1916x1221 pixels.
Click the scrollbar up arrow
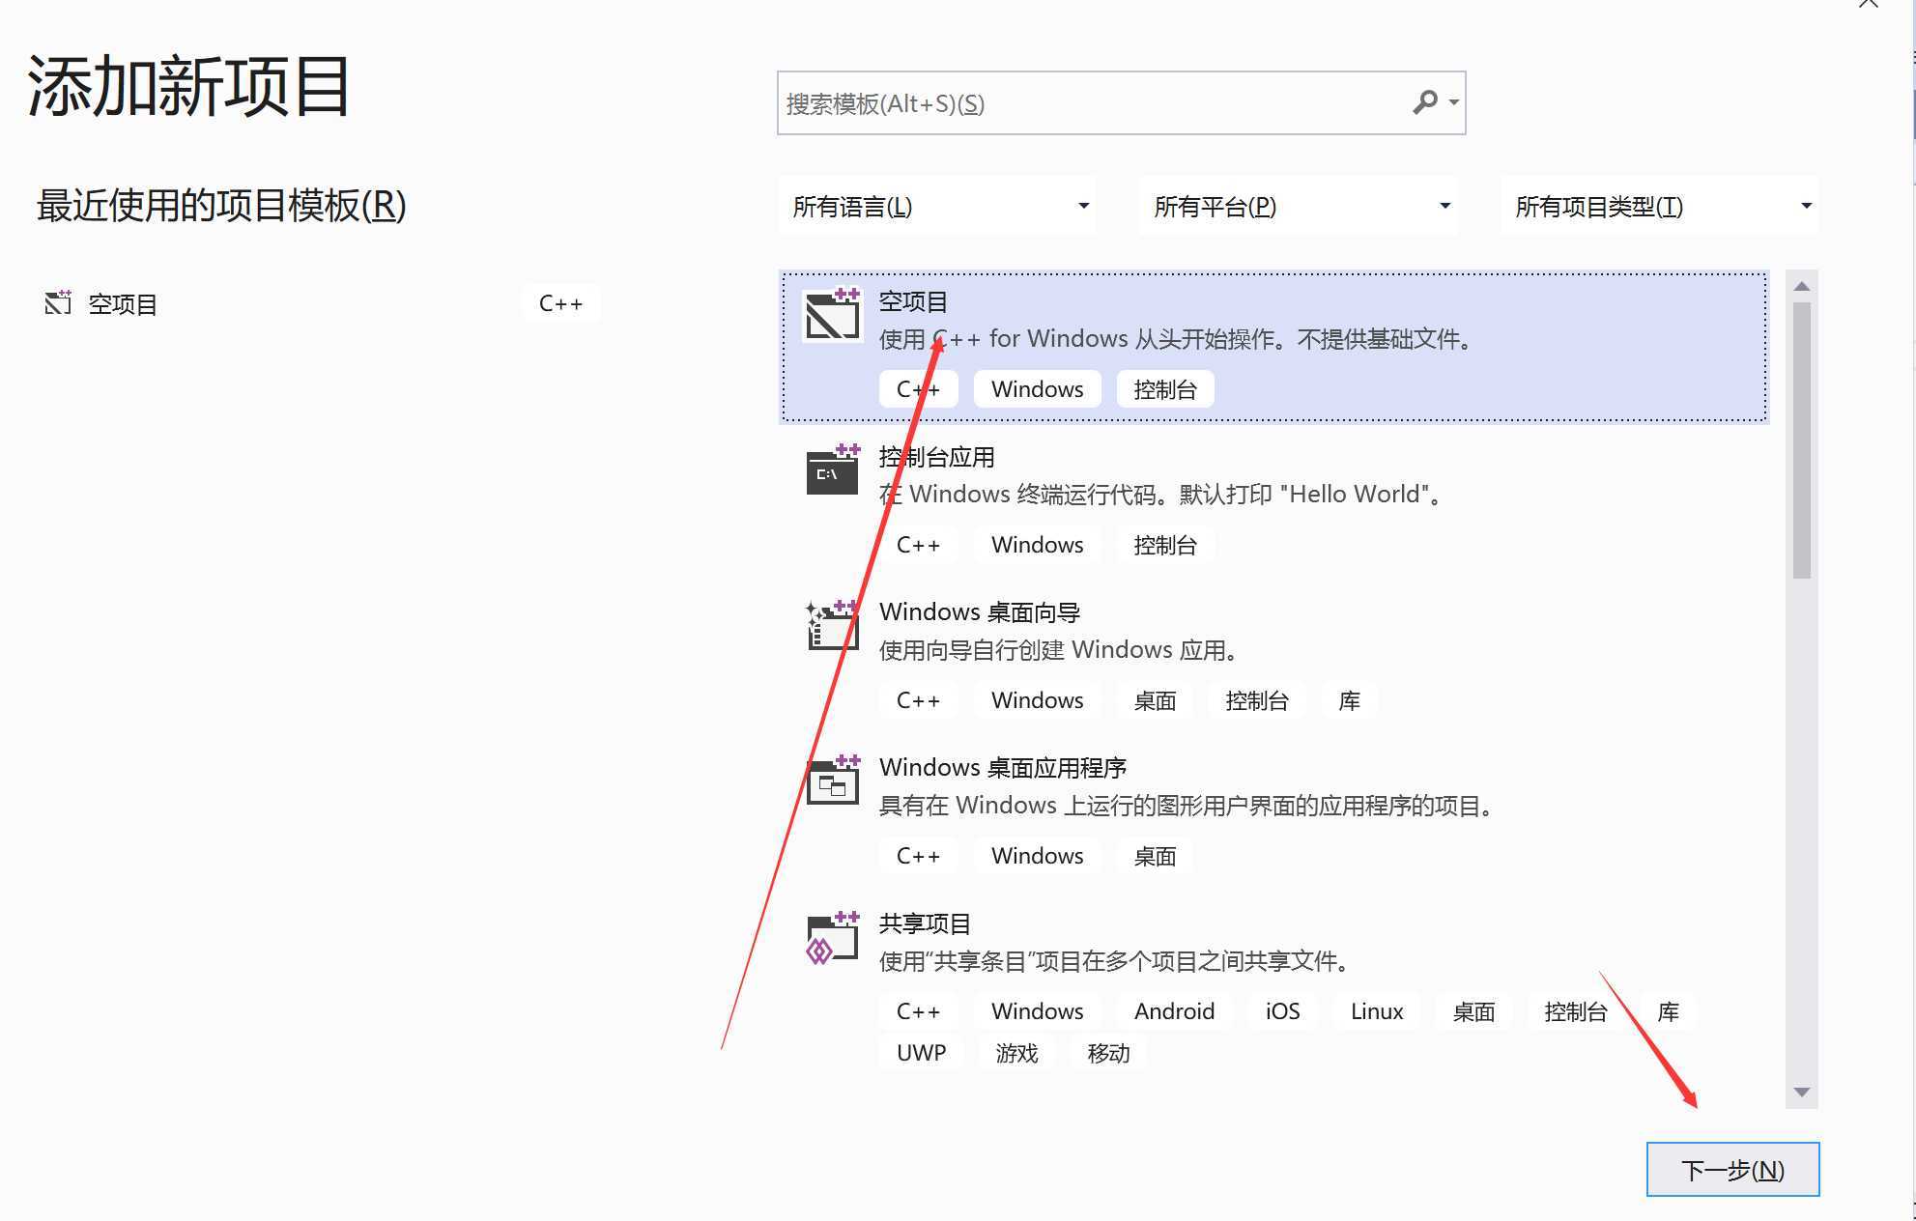point(1802,284)
